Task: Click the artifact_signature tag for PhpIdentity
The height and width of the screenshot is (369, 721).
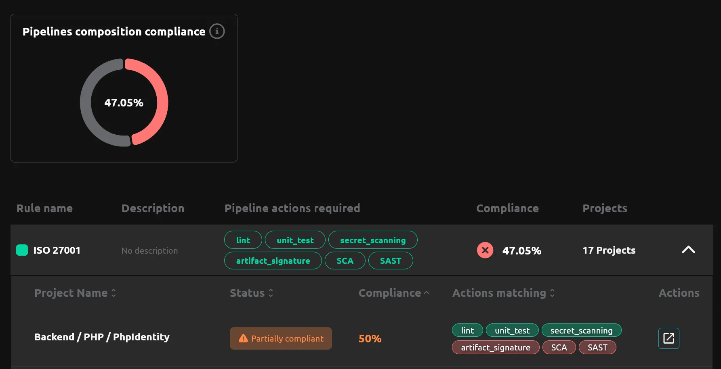Action: click(x=496, y=347)
